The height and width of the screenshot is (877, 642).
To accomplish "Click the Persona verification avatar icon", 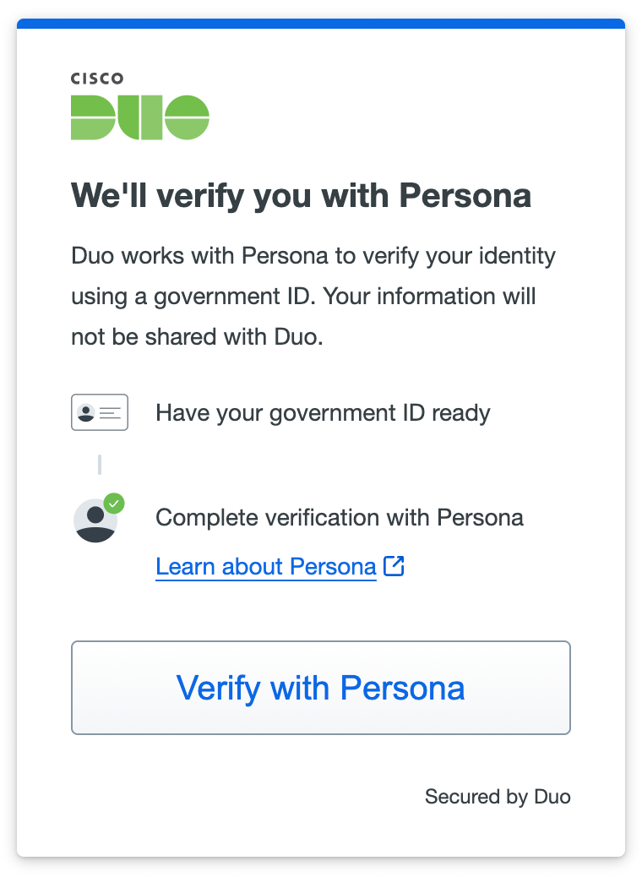I will (x=95, y=519).
